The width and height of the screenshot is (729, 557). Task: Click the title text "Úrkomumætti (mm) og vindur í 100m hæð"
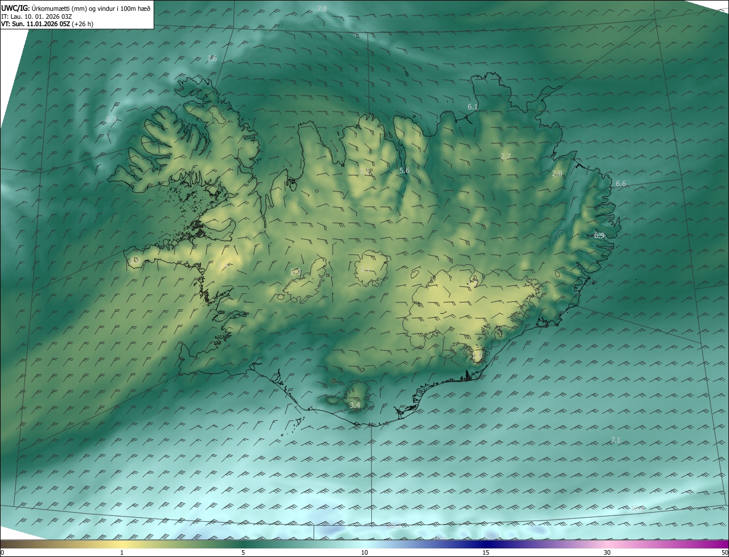91,8
